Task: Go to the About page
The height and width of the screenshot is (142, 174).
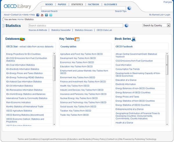Action: 7,15
